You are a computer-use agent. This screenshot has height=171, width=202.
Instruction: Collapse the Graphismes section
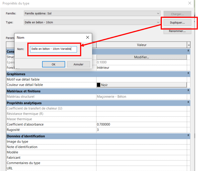[x=188, y=74]
